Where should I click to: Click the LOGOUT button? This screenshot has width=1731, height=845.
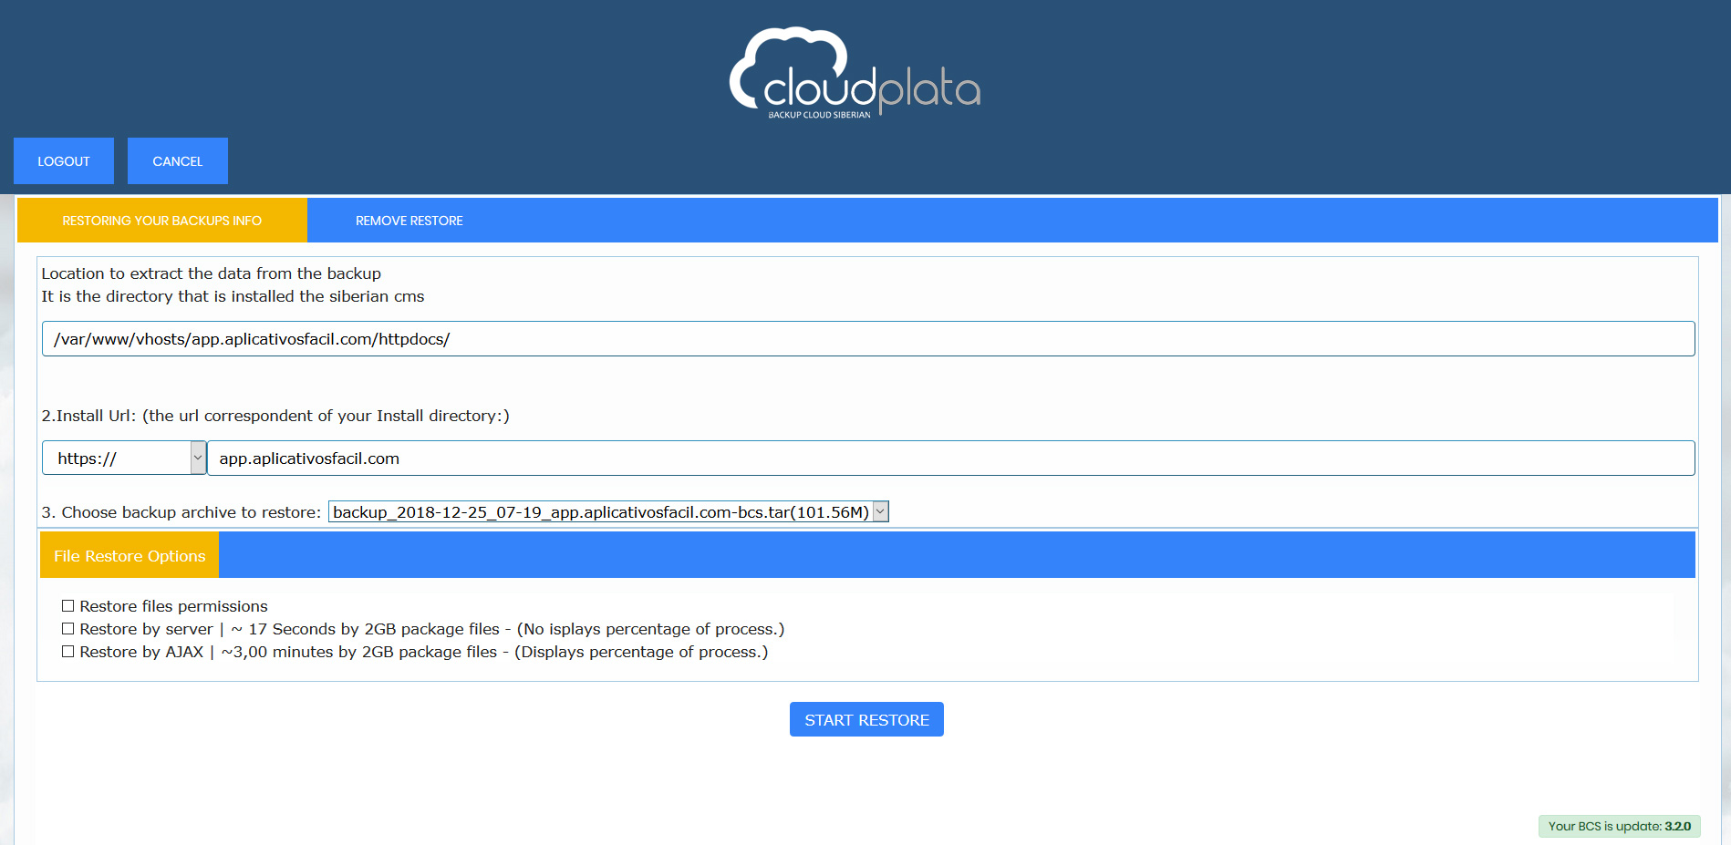64,161
